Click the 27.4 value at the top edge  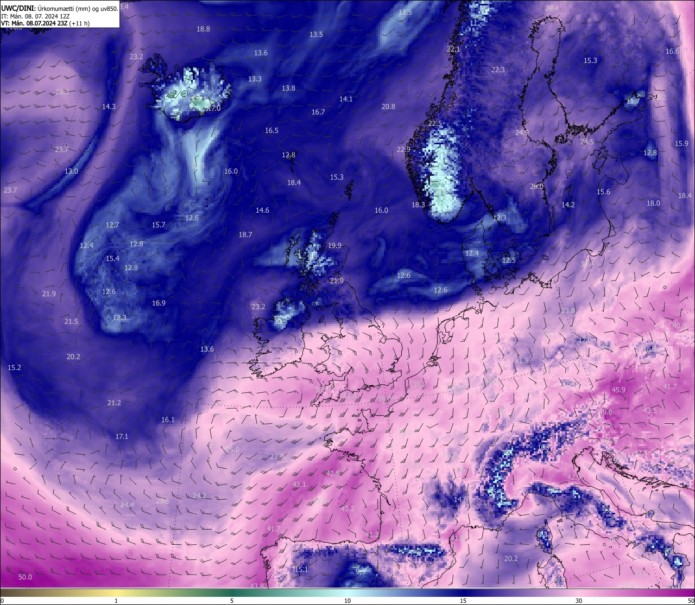click(x=552, y=8)
